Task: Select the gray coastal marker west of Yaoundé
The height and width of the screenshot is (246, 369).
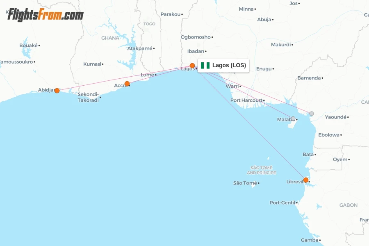Action: click(312, 114)
